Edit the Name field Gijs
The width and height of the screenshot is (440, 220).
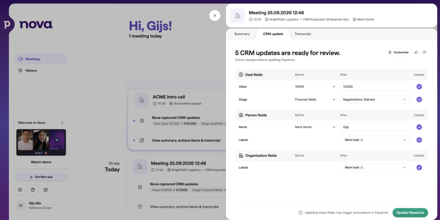(x=374, y=127)
